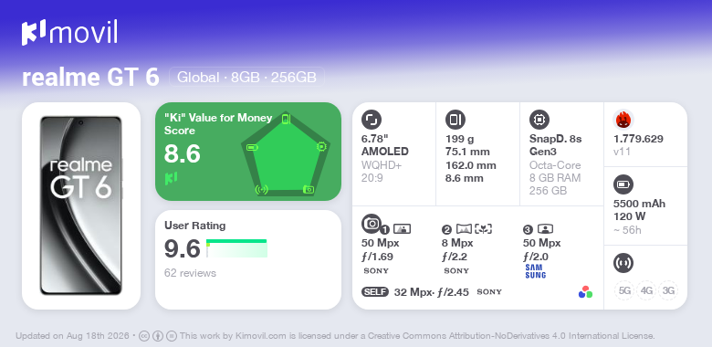Click the main camera icon
The image size is (712, 347).
(371, 223)
